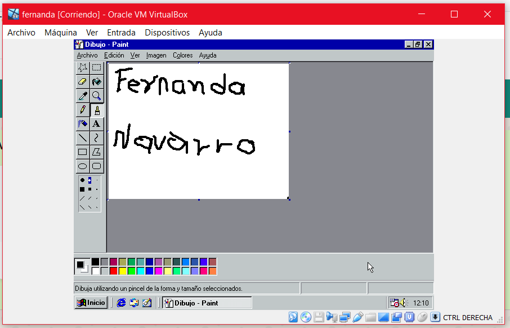
Task: Choose the large round brush shape
Action: [x=82, y=180]
